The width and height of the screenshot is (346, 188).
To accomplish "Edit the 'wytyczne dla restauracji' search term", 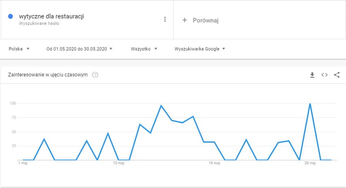I will (51, 16).
